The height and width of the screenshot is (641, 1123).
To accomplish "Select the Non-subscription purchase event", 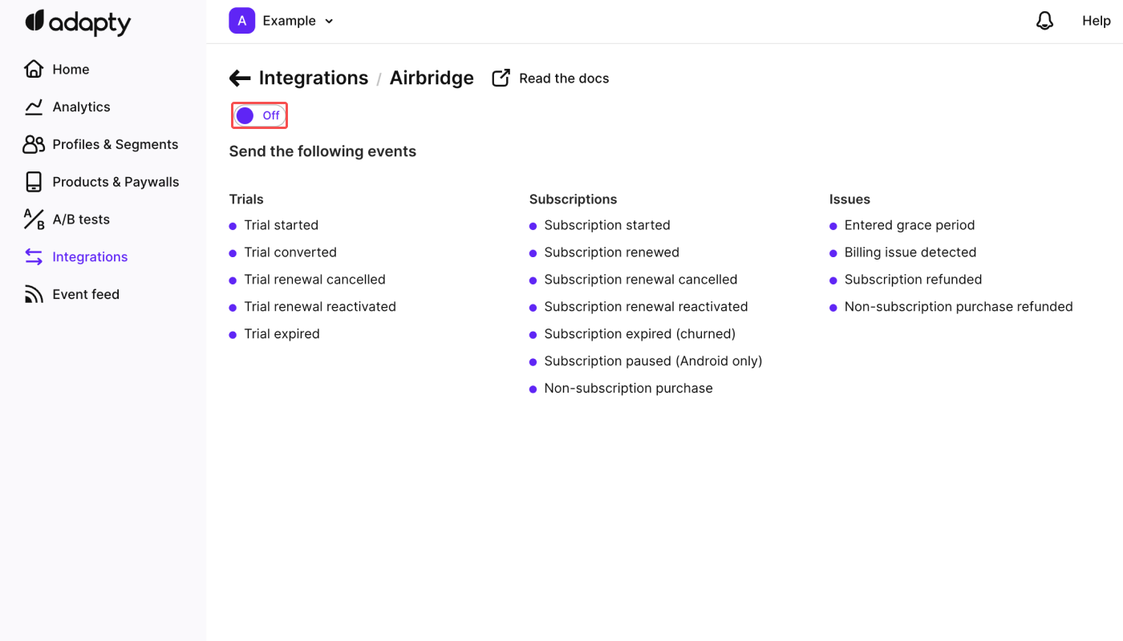I will [x=628, y=389].
